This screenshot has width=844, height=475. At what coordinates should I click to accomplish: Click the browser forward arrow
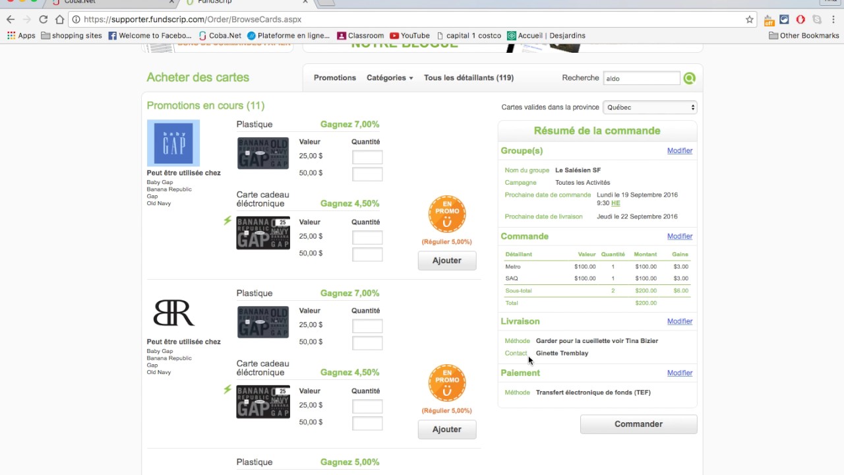click(27, 20)
